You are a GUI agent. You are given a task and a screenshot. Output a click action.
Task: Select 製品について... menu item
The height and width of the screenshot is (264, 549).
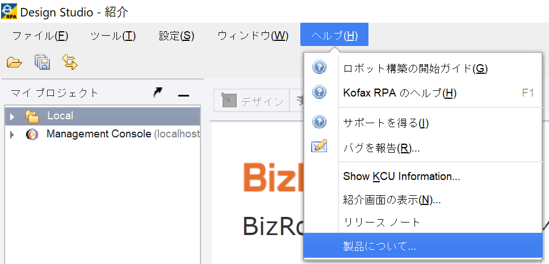click(x=422, y=245)
